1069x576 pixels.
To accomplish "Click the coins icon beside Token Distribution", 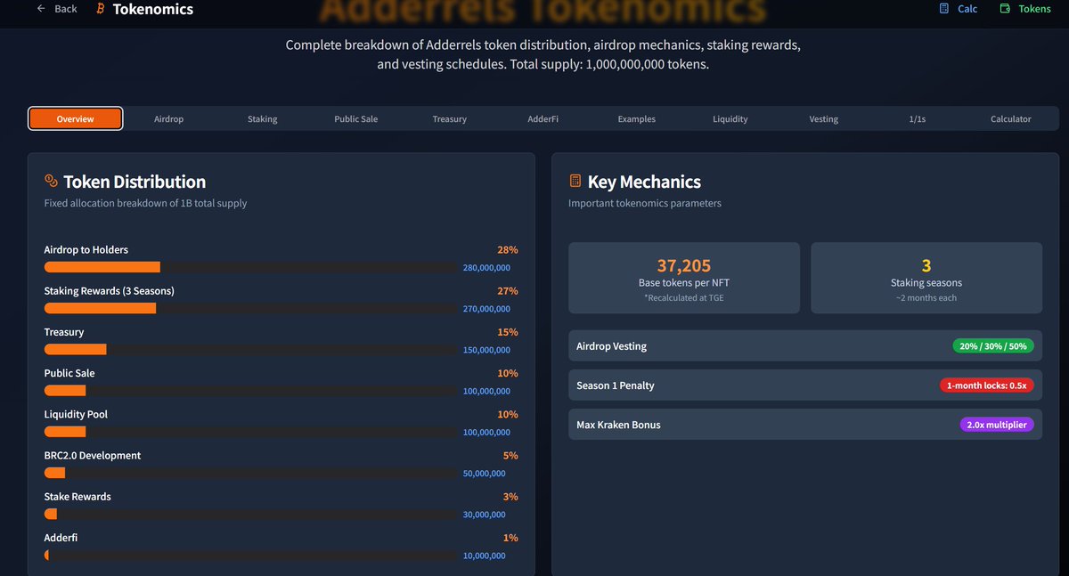I will tap(51, 182).
